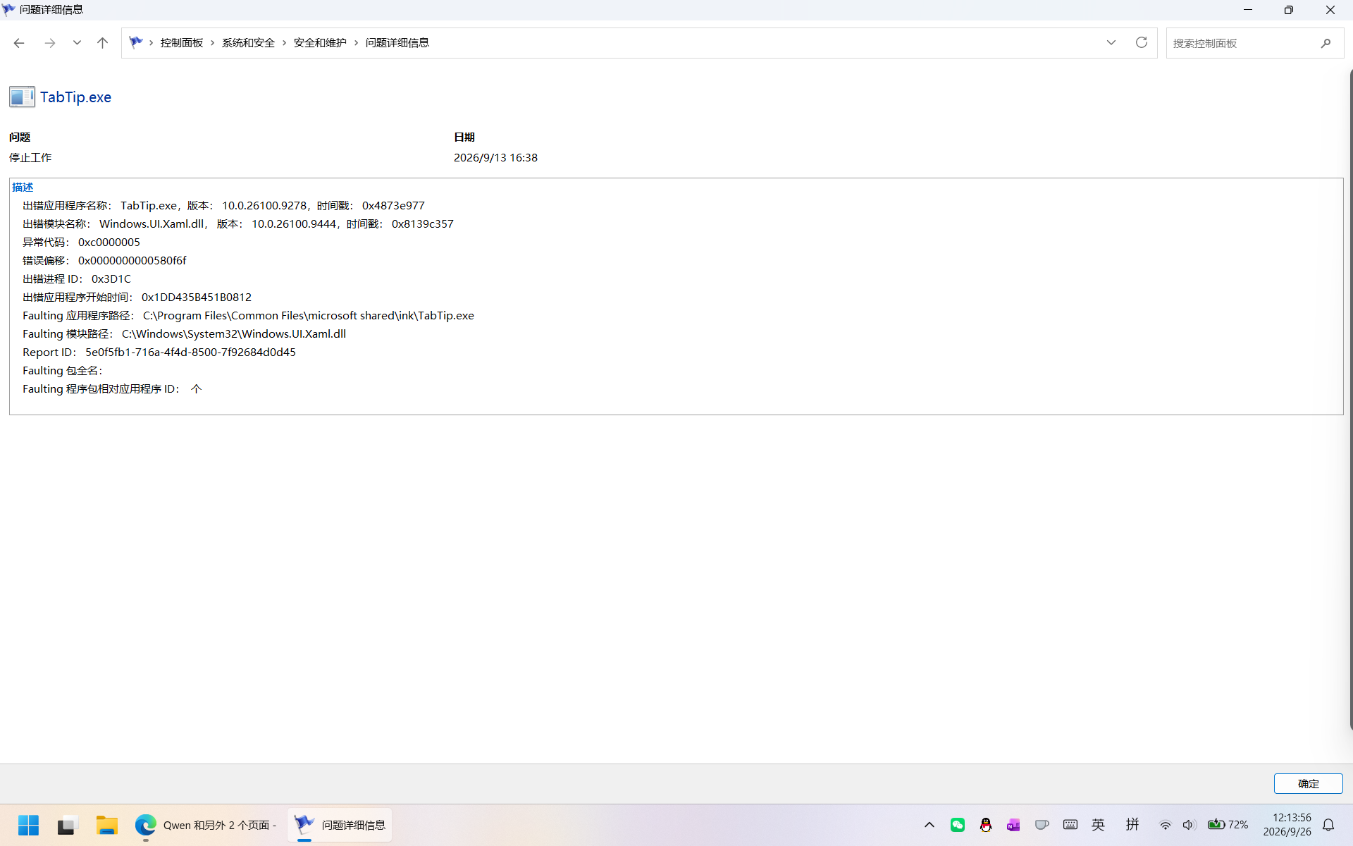Open File Explorer from taskbar

(106, 825)
